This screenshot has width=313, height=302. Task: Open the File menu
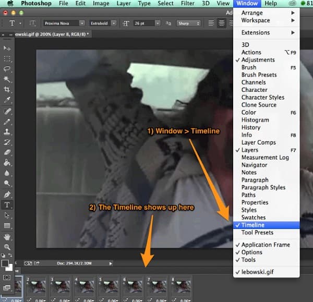(x=64, y=4)
